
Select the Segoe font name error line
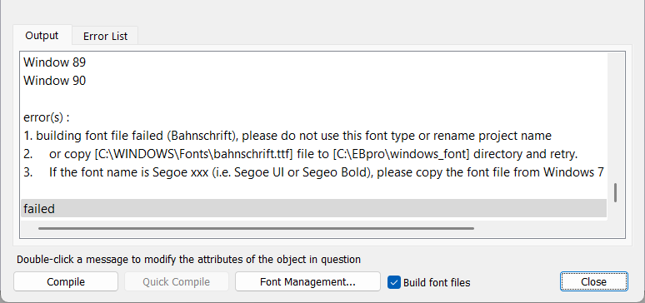[314, 171]
